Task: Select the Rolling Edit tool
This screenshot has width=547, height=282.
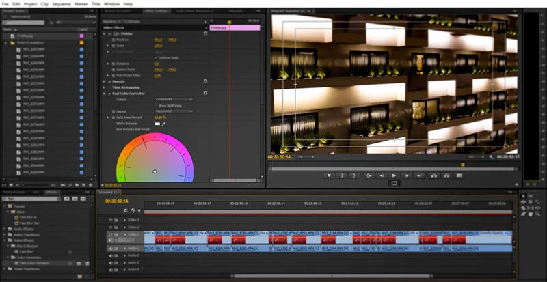Action: (531, 202)
